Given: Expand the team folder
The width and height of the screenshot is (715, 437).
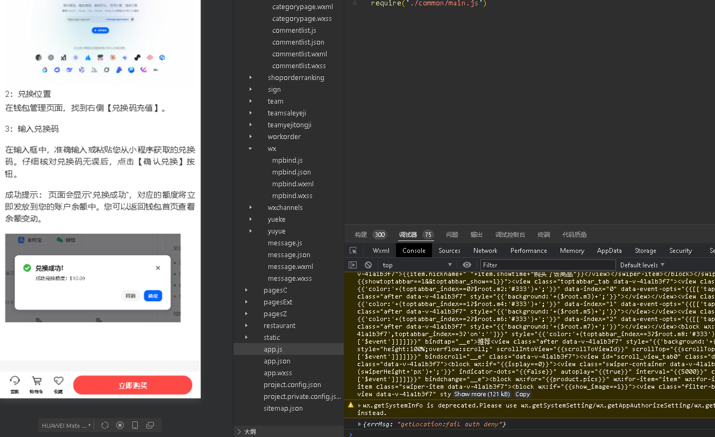Looking at the screenshot, I should click(x=250, y=101).
